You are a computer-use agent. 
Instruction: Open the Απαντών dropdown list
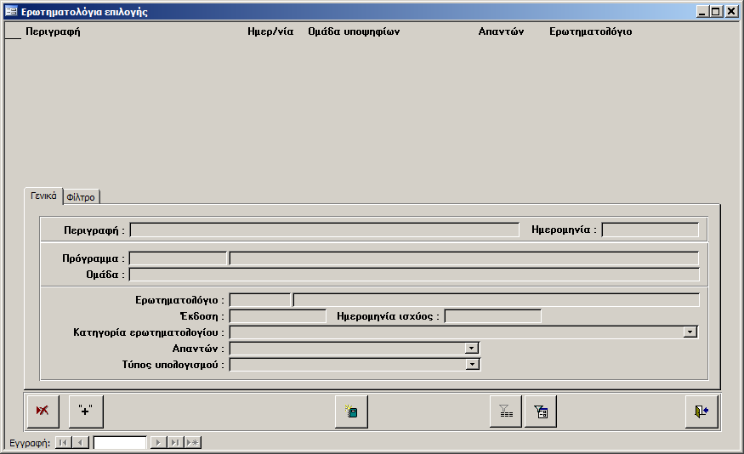(472, 349)
